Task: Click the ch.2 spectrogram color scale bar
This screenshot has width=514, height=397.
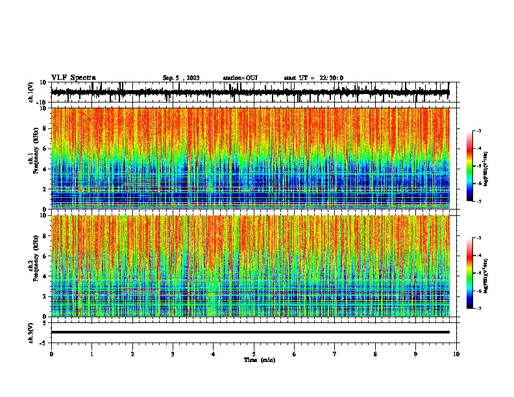Action: pyautogui.click(x=470, y=273)
